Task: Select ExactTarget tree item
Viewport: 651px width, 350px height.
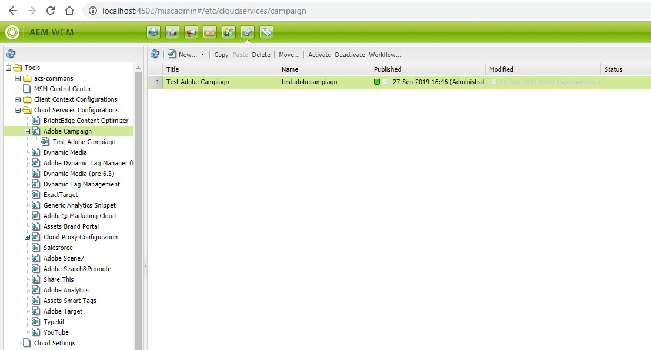Action: [60, 195]
